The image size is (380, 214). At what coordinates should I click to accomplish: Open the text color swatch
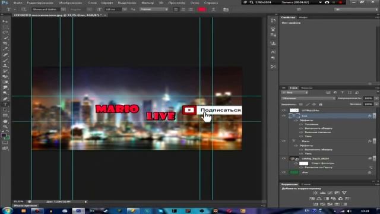[x=202, y=10]
